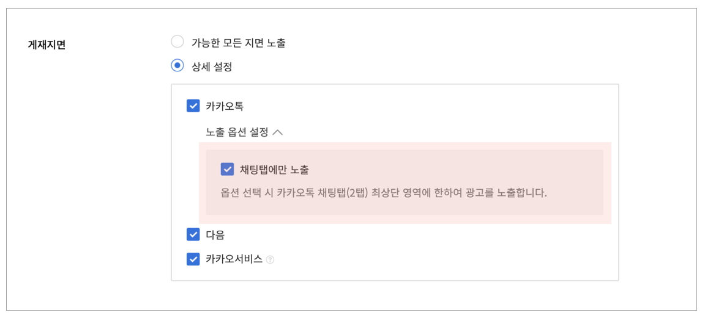Click the 카카오톡 label text
The width and height of the screenshot is (705, 321).
[225, 107]
